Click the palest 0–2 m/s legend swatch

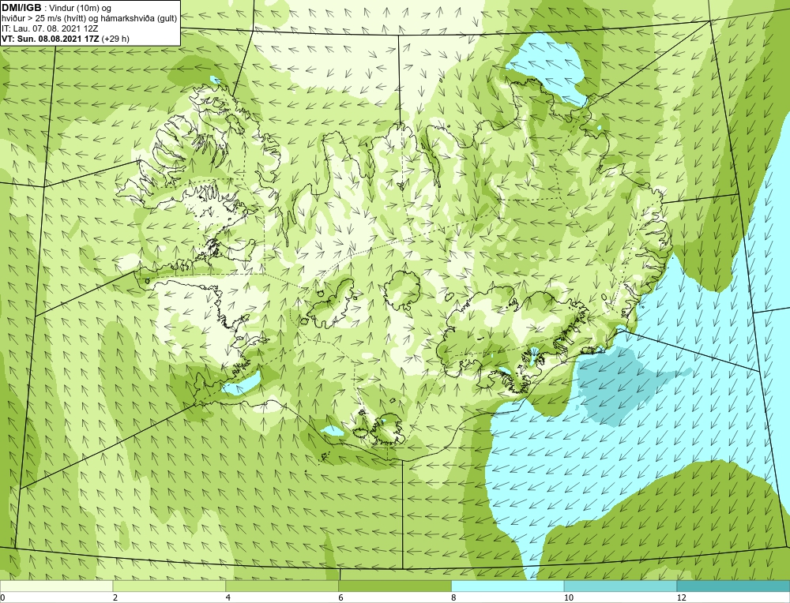56,586
